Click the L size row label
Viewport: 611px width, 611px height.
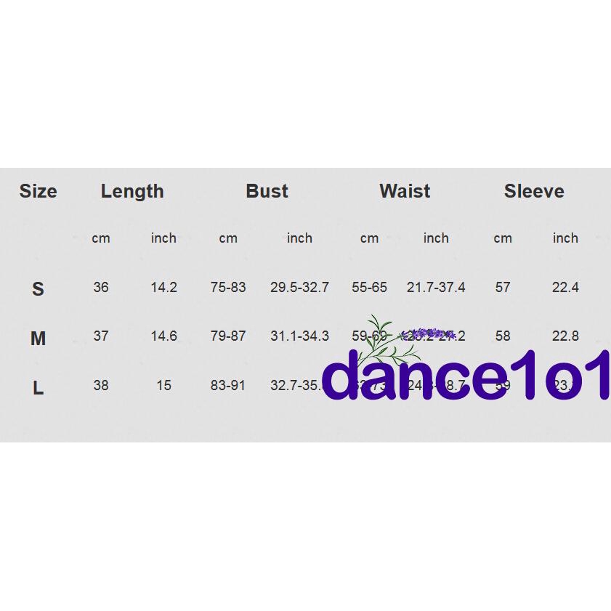(38, 388)
